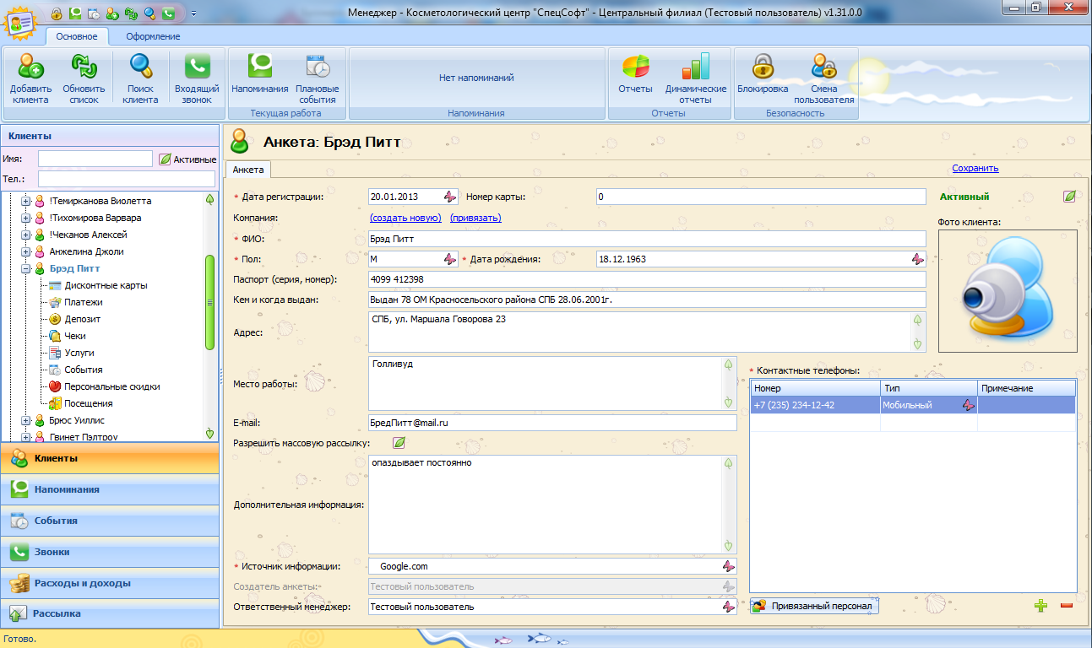Click the Привязанный персонал button
Image resolution: width=1092 pixels, height=648 pixels.
coord(814,606)
